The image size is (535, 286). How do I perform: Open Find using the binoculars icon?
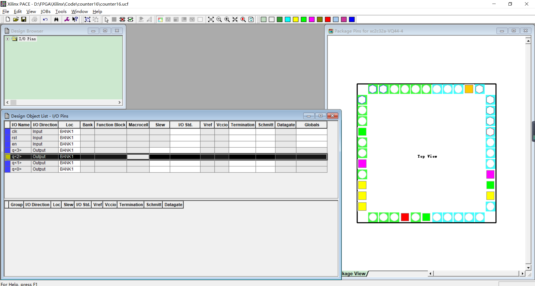click(x=56, y=19)
